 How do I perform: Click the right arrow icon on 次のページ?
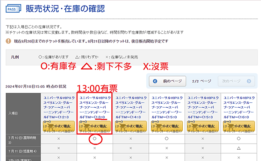(x=249, y=81)
